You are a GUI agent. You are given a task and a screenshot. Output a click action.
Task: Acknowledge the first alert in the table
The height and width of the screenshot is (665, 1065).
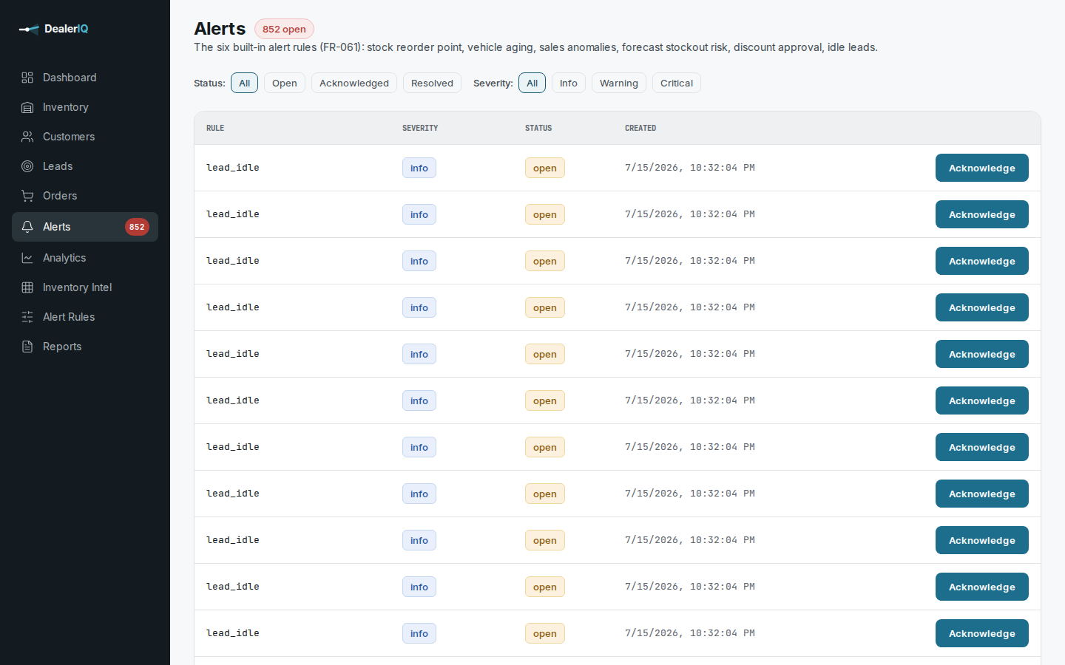click(982, 168)
